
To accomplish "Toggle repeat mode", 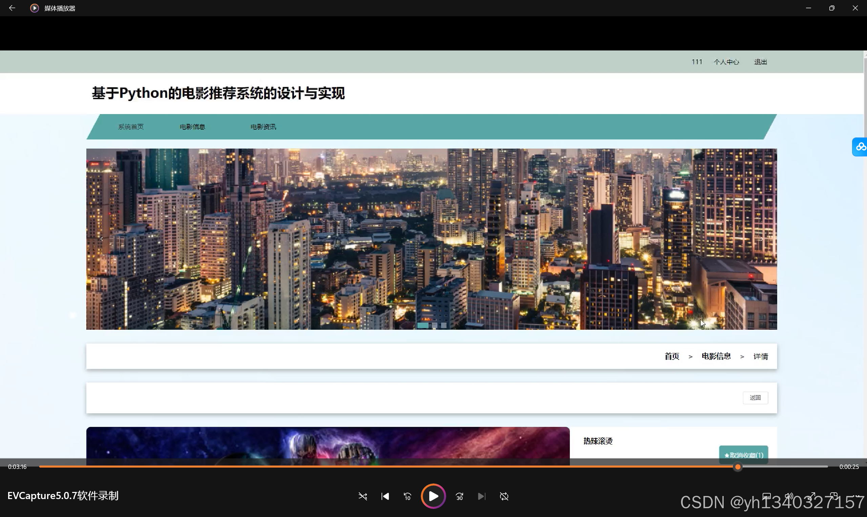I will [504, 496].
